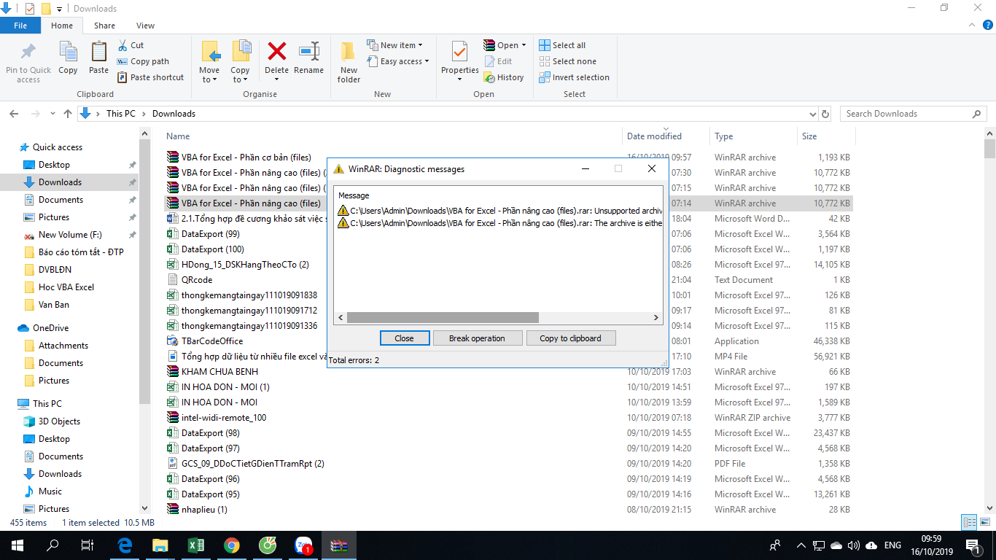The image size is (996, 560).
Task: Open Google Chrome from the taskbar
Action: pos(232,545)
